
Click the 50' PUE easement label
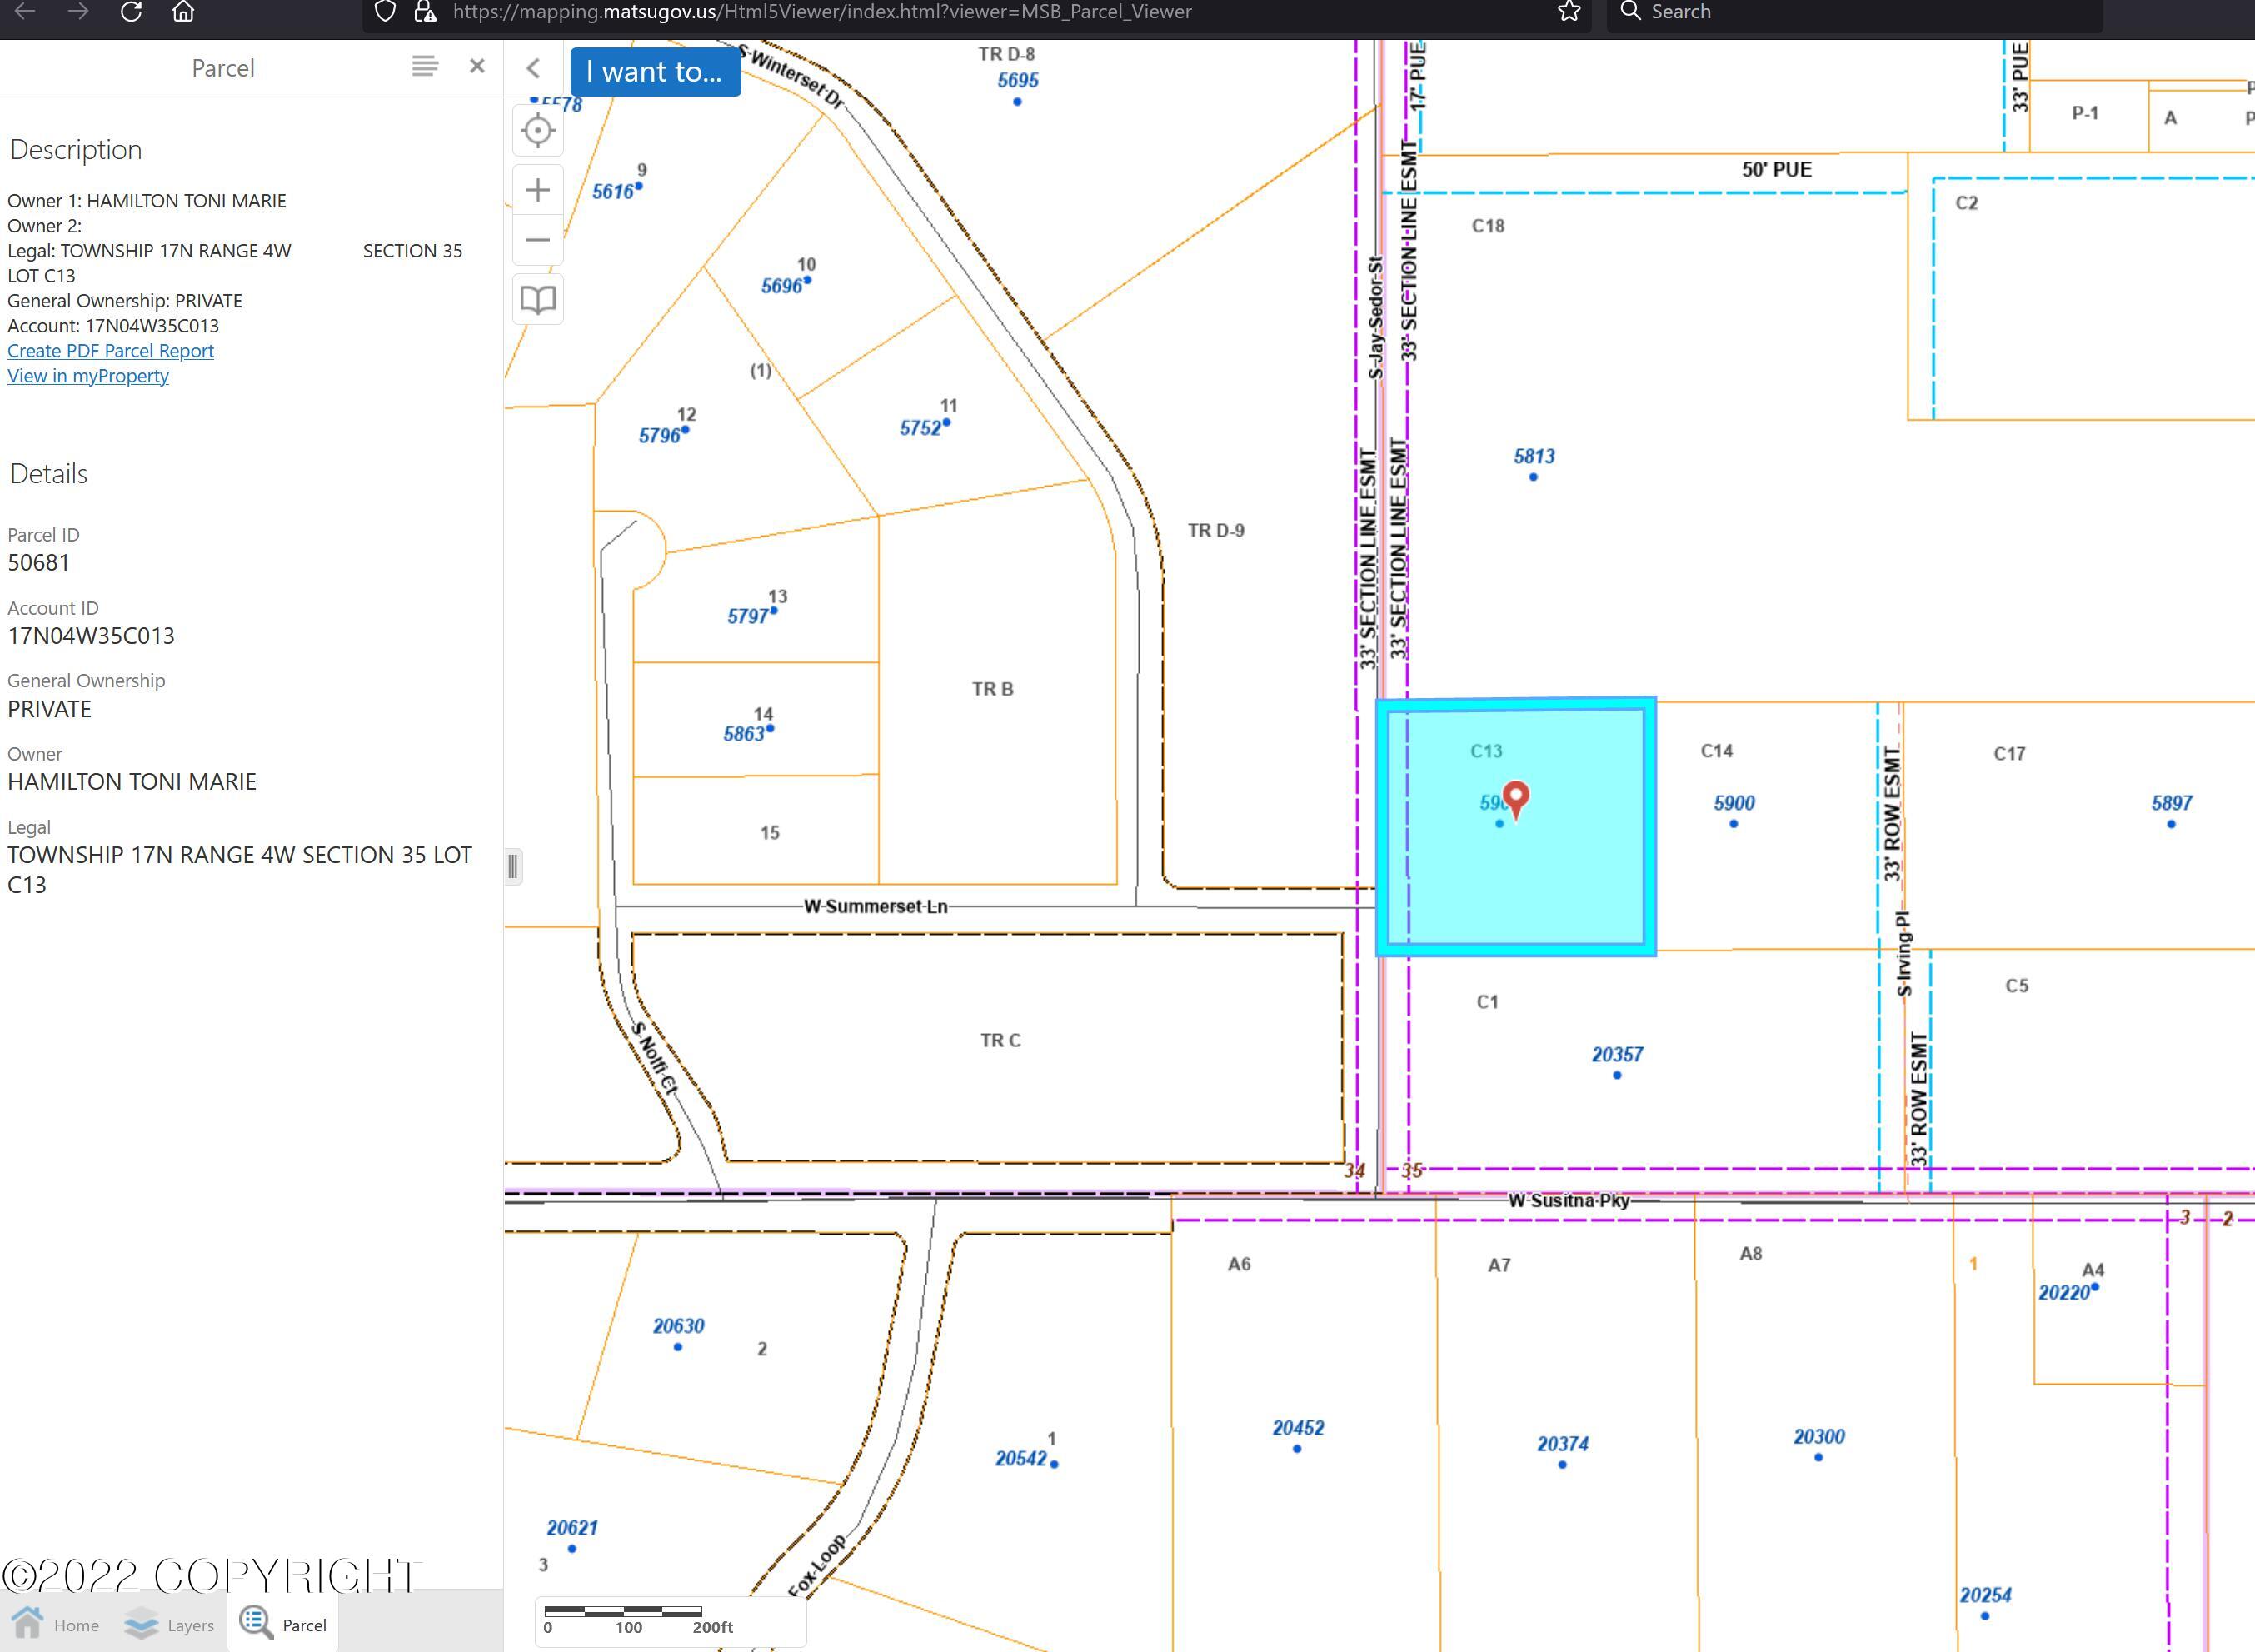coord(1776,170)
